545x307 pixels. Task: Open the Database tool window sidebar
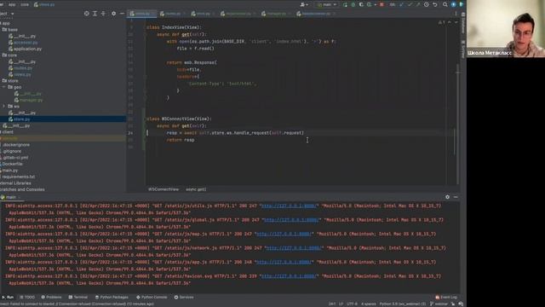(x=463, y=23)
